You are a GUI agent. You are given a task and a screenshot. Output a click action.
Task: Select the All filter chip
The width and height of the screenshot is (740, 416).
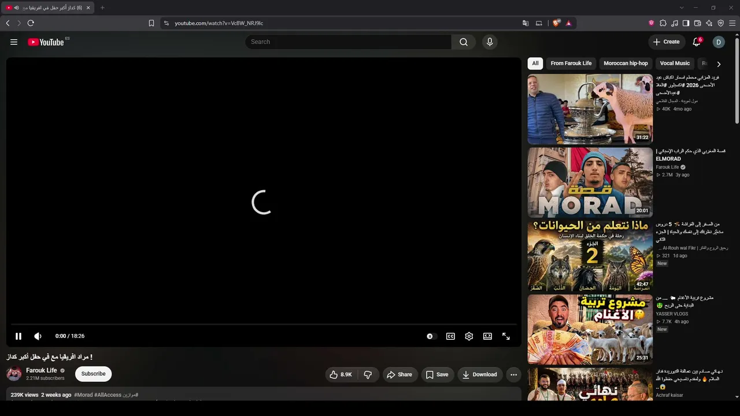point(535,64)
